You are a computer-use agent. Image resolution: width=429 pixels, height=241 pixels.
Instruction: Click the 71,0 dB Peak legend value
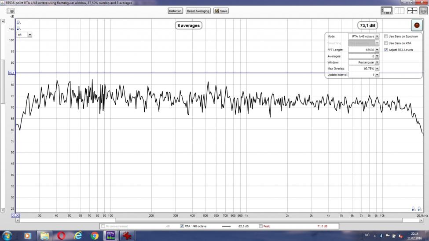click(x=322, y=226)
